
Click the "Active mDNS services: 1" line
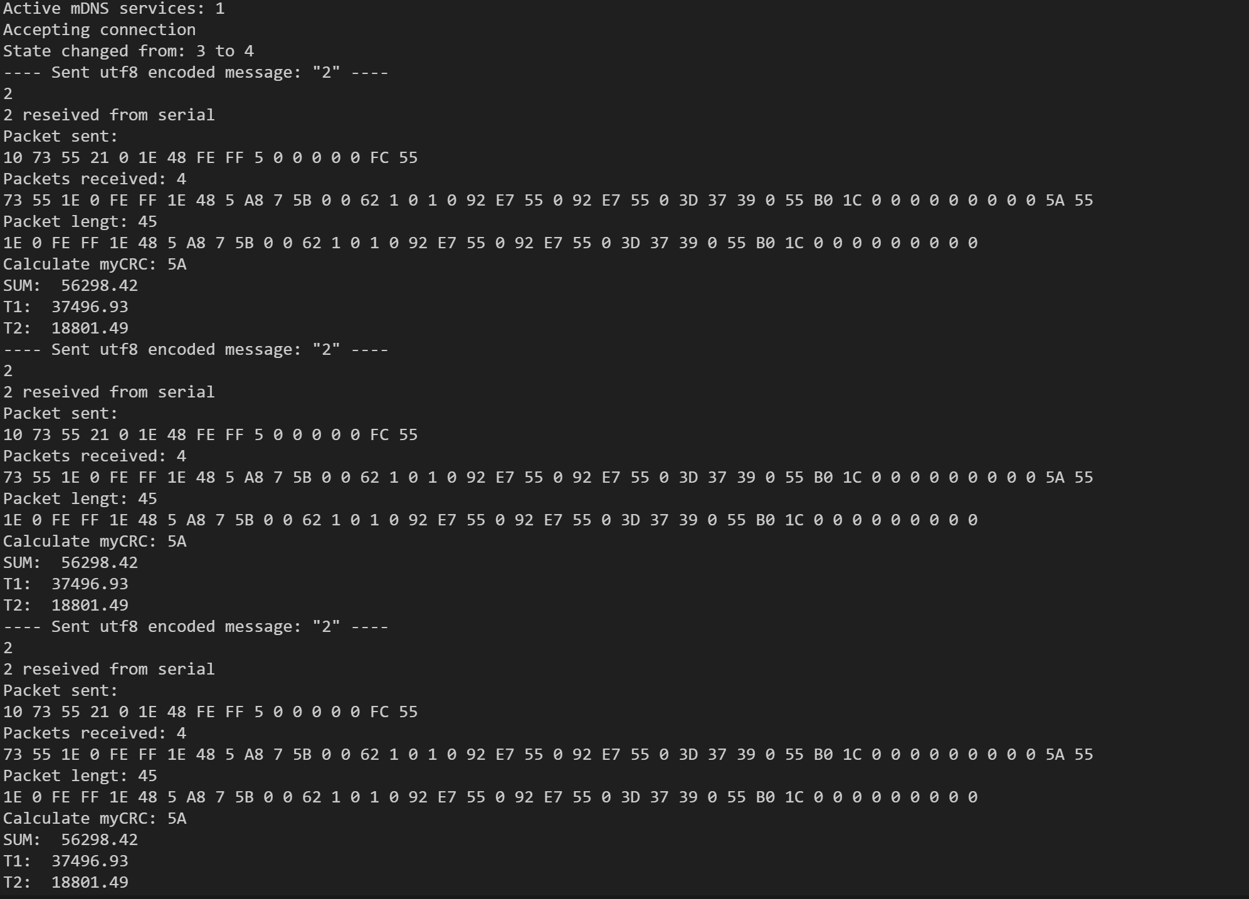point(113,9)
